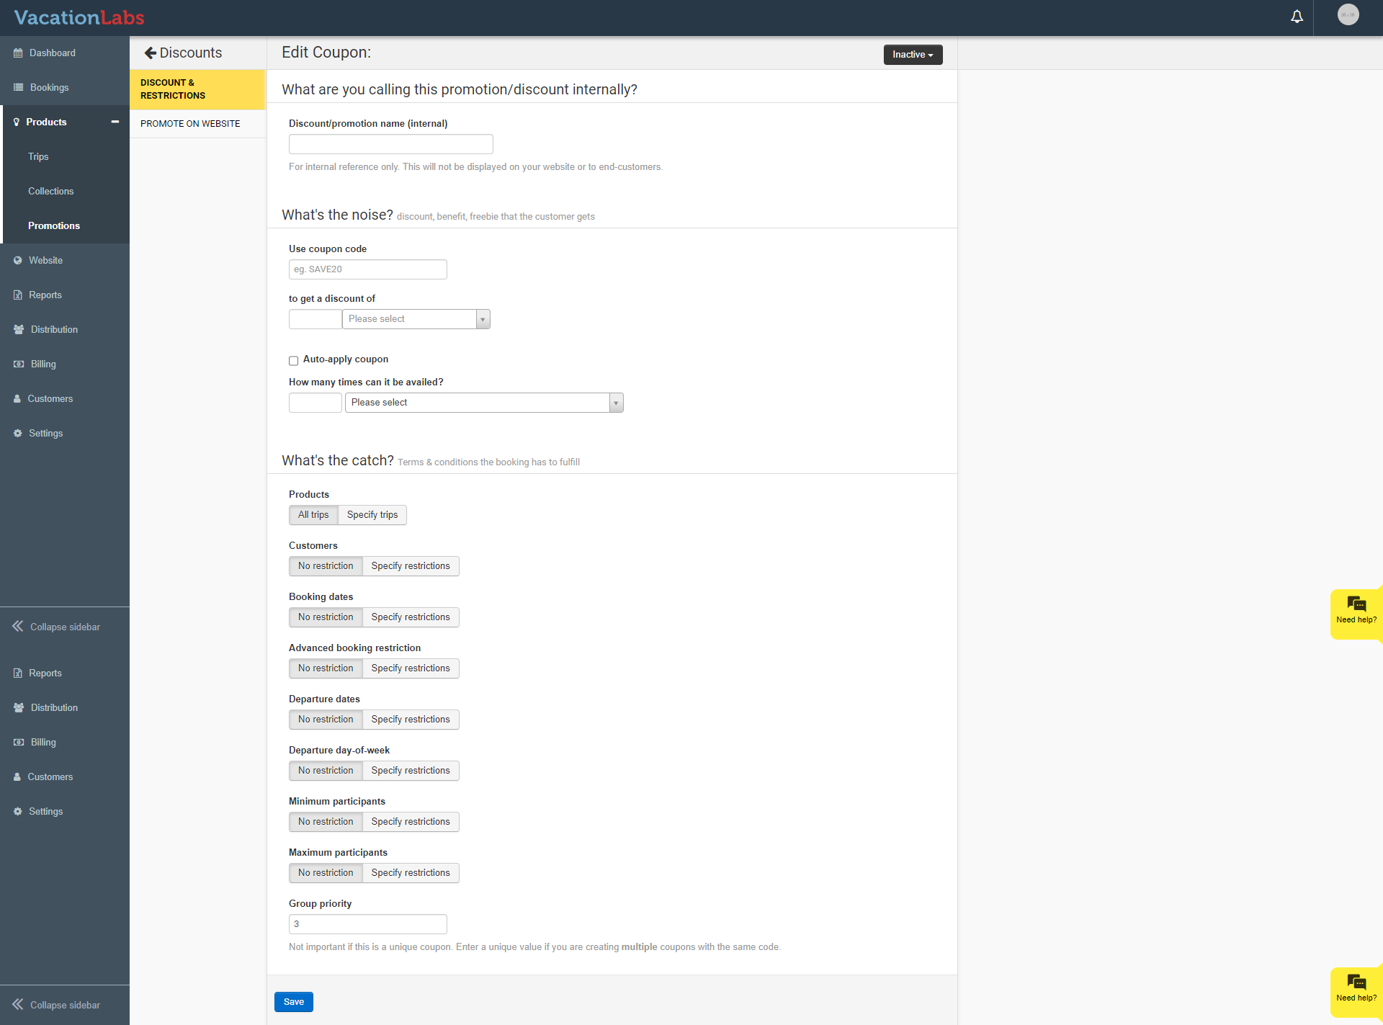Click the coupon code input field

(367, 269)
